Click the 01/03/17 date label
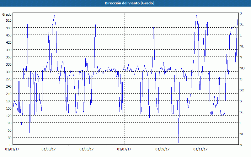The width and height of the screenshot is (251, 157). (x=49, y=149)
